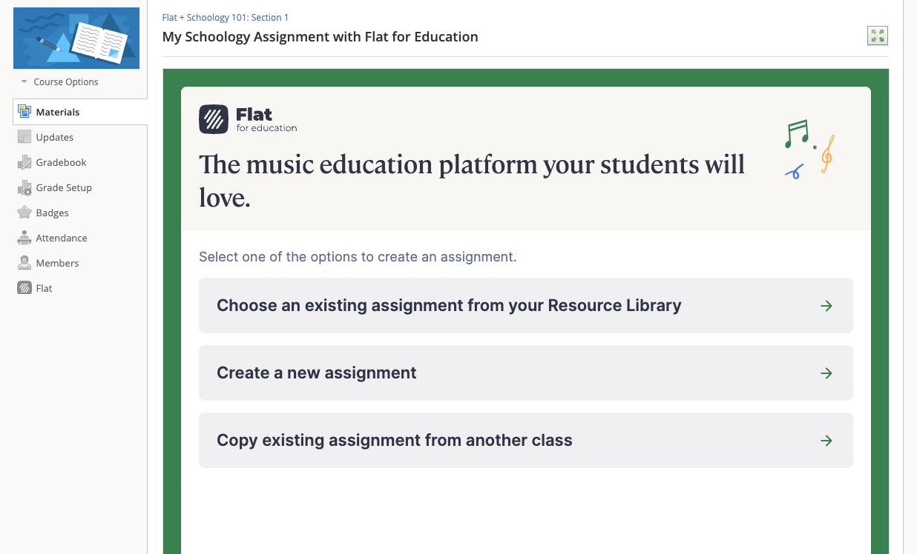The image size is (917, 554).
Task: Select the Gradebook chart icon
Action: [24, 161]
